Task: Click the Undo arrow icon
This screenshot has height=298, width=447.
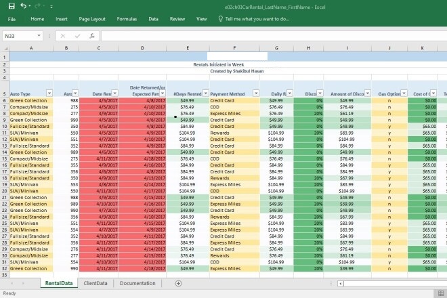Action: (x=24, y=6)
